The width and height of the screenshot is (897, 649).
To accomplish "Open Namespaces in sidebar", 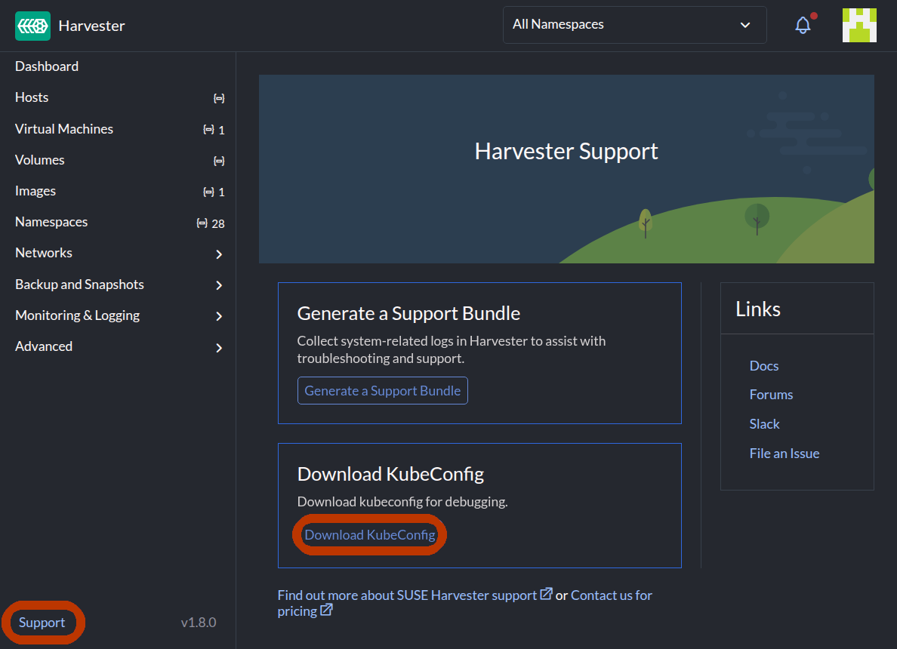I will coord(51,222).
